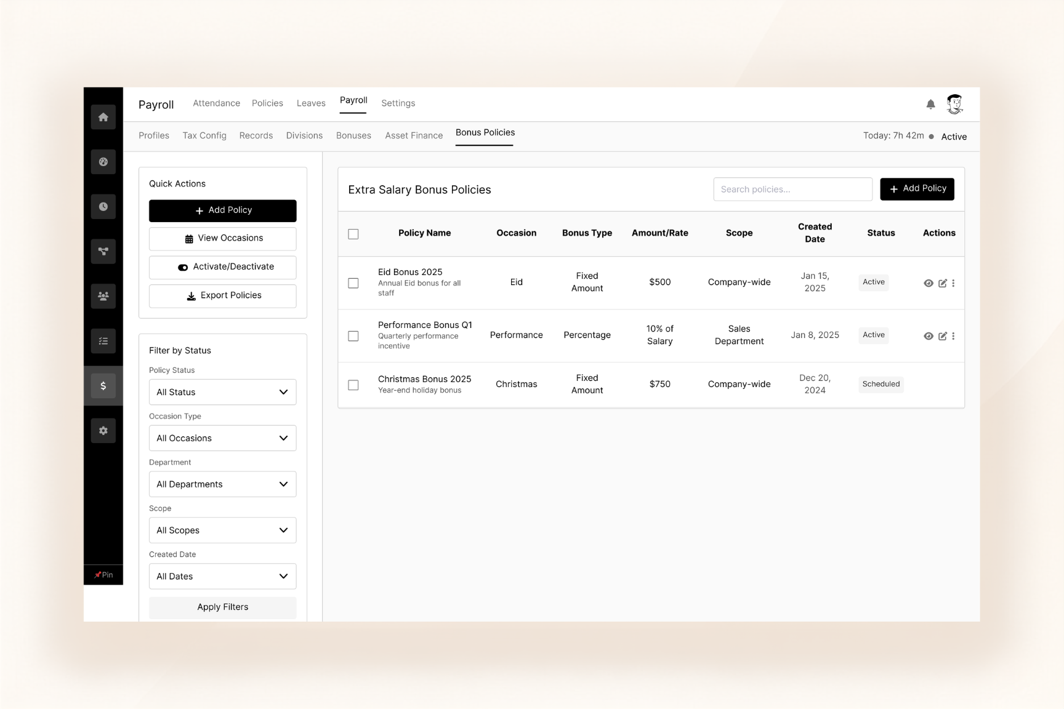1064x709 pixels.
Task: Check the Performance Bonus Q1 row checkbox
Action: (353, 336)
